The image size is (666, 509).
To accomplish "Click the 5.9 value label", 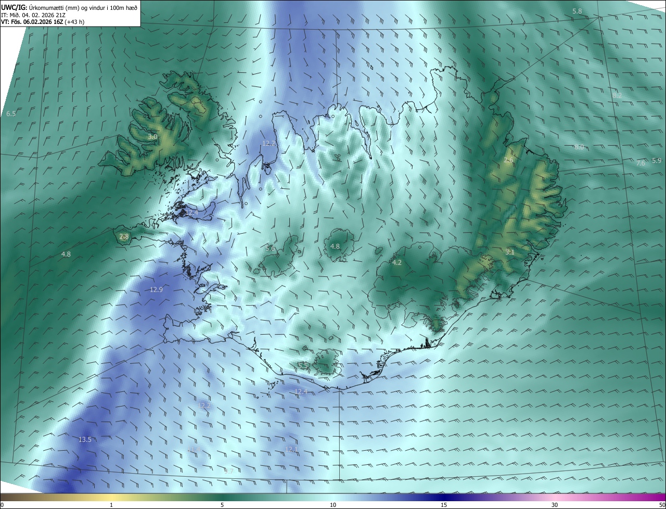I will tap(656, 161).
